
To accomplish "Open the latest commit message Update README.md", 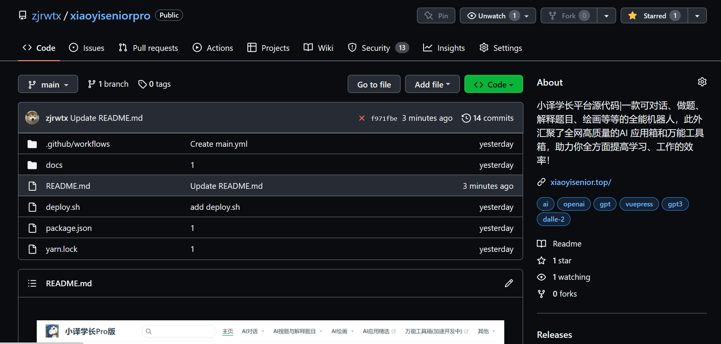I will (106, 118).
